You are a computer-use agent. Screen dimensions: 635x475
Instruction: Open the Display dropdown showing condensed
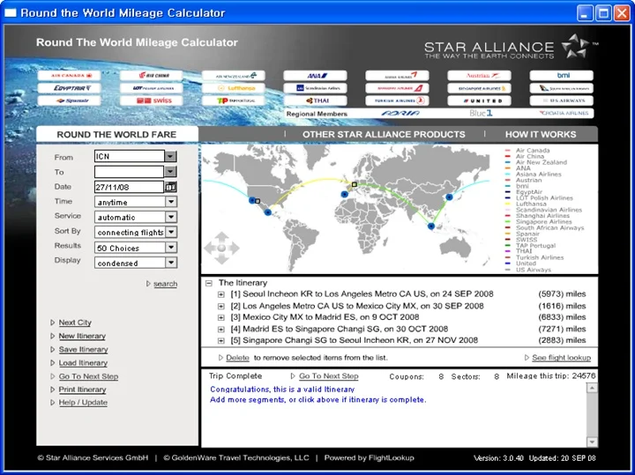(x=171, y=263)
